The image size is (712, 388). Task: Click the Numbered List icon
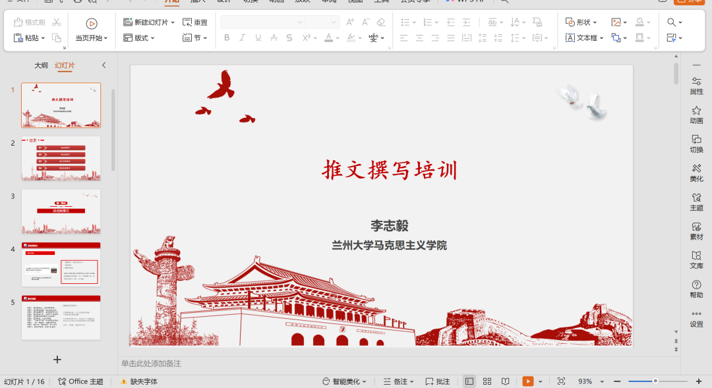click(x=428, y=22)
